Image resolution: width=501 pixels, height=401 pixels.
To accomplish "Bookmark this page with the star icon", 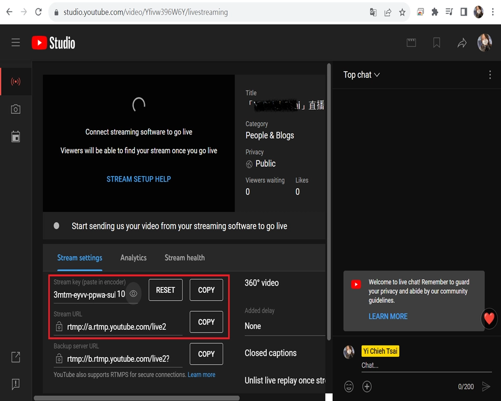I will click(402, 12).
